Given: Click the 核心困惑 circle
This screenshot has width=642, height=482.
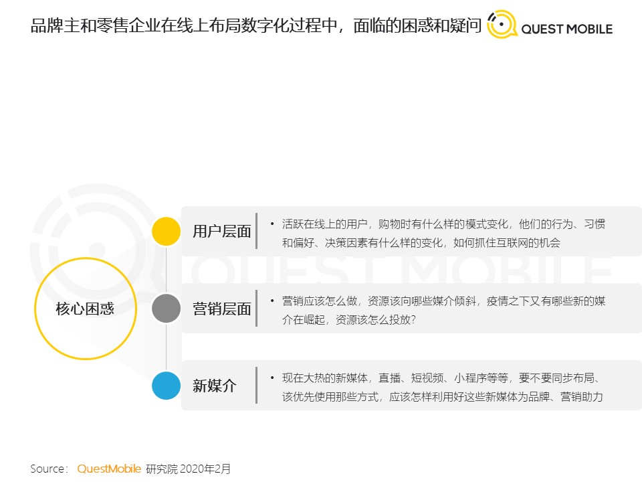Looking at the screenshot, I should click(x=85, y=309).
